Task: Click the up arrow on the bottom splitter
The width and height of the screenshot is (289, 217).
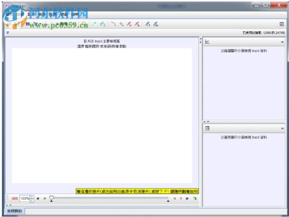Action: point(7,205)
